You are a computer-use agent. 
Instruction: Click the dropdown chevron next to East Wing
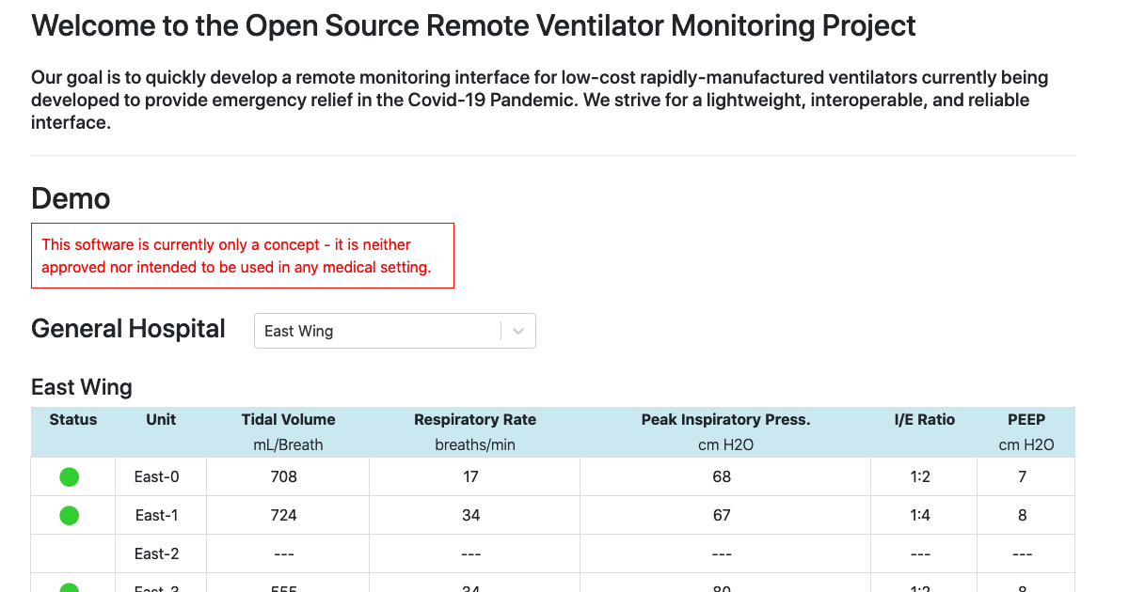tap(517, 331)
